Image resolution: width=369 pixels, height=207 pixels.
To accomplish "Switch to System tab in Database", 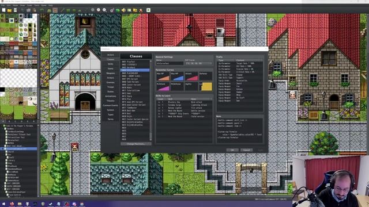I will (110, 110).
